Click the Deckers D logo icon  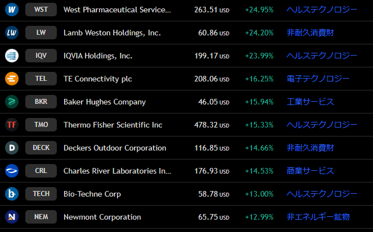pyautogui.click(x=12, y=148)
